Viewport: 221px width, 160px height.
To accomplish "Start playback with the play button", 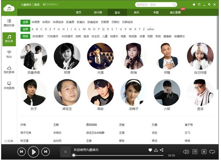I will coord(33,152).
